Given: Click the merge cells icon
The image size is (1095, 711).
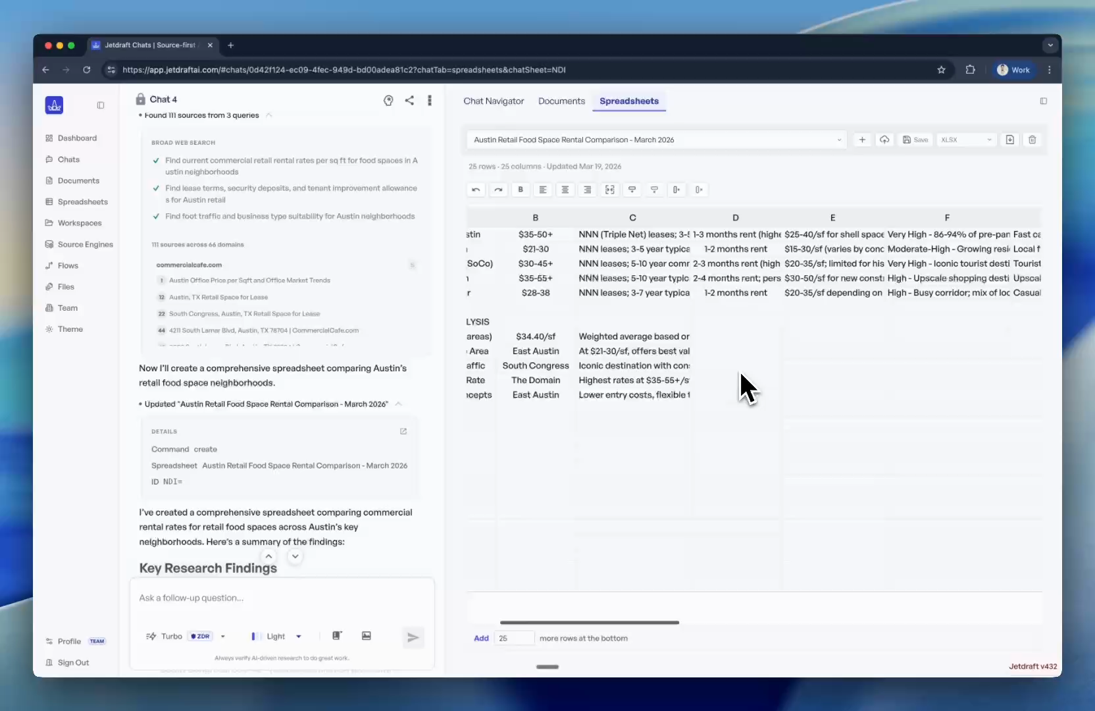Looking at the screenshot, I should tap(610, 190).
